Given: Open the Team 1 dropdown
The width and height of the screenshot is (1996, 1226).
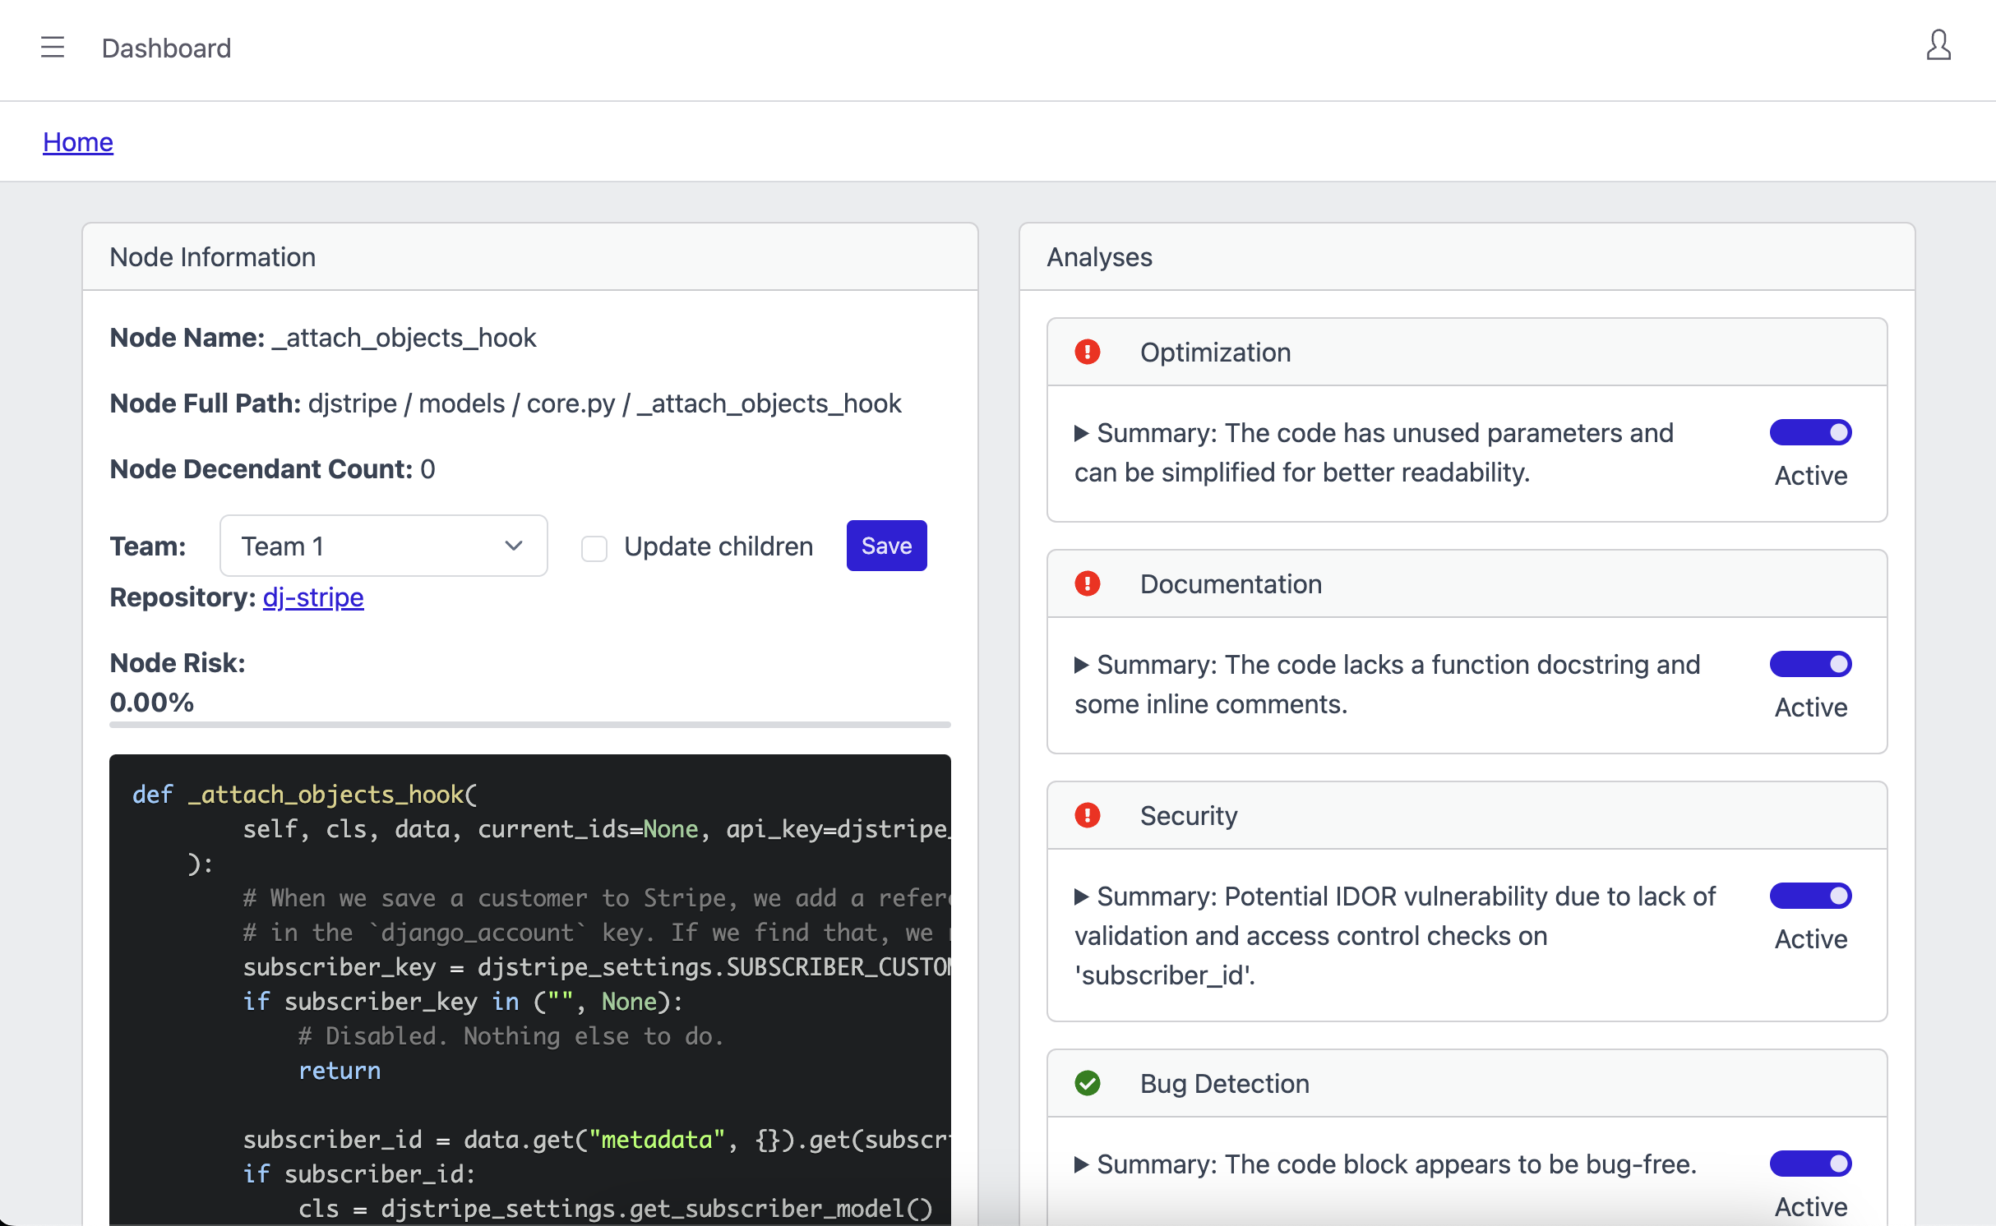Looking at the screenshot, I should (x=383, y=546).
